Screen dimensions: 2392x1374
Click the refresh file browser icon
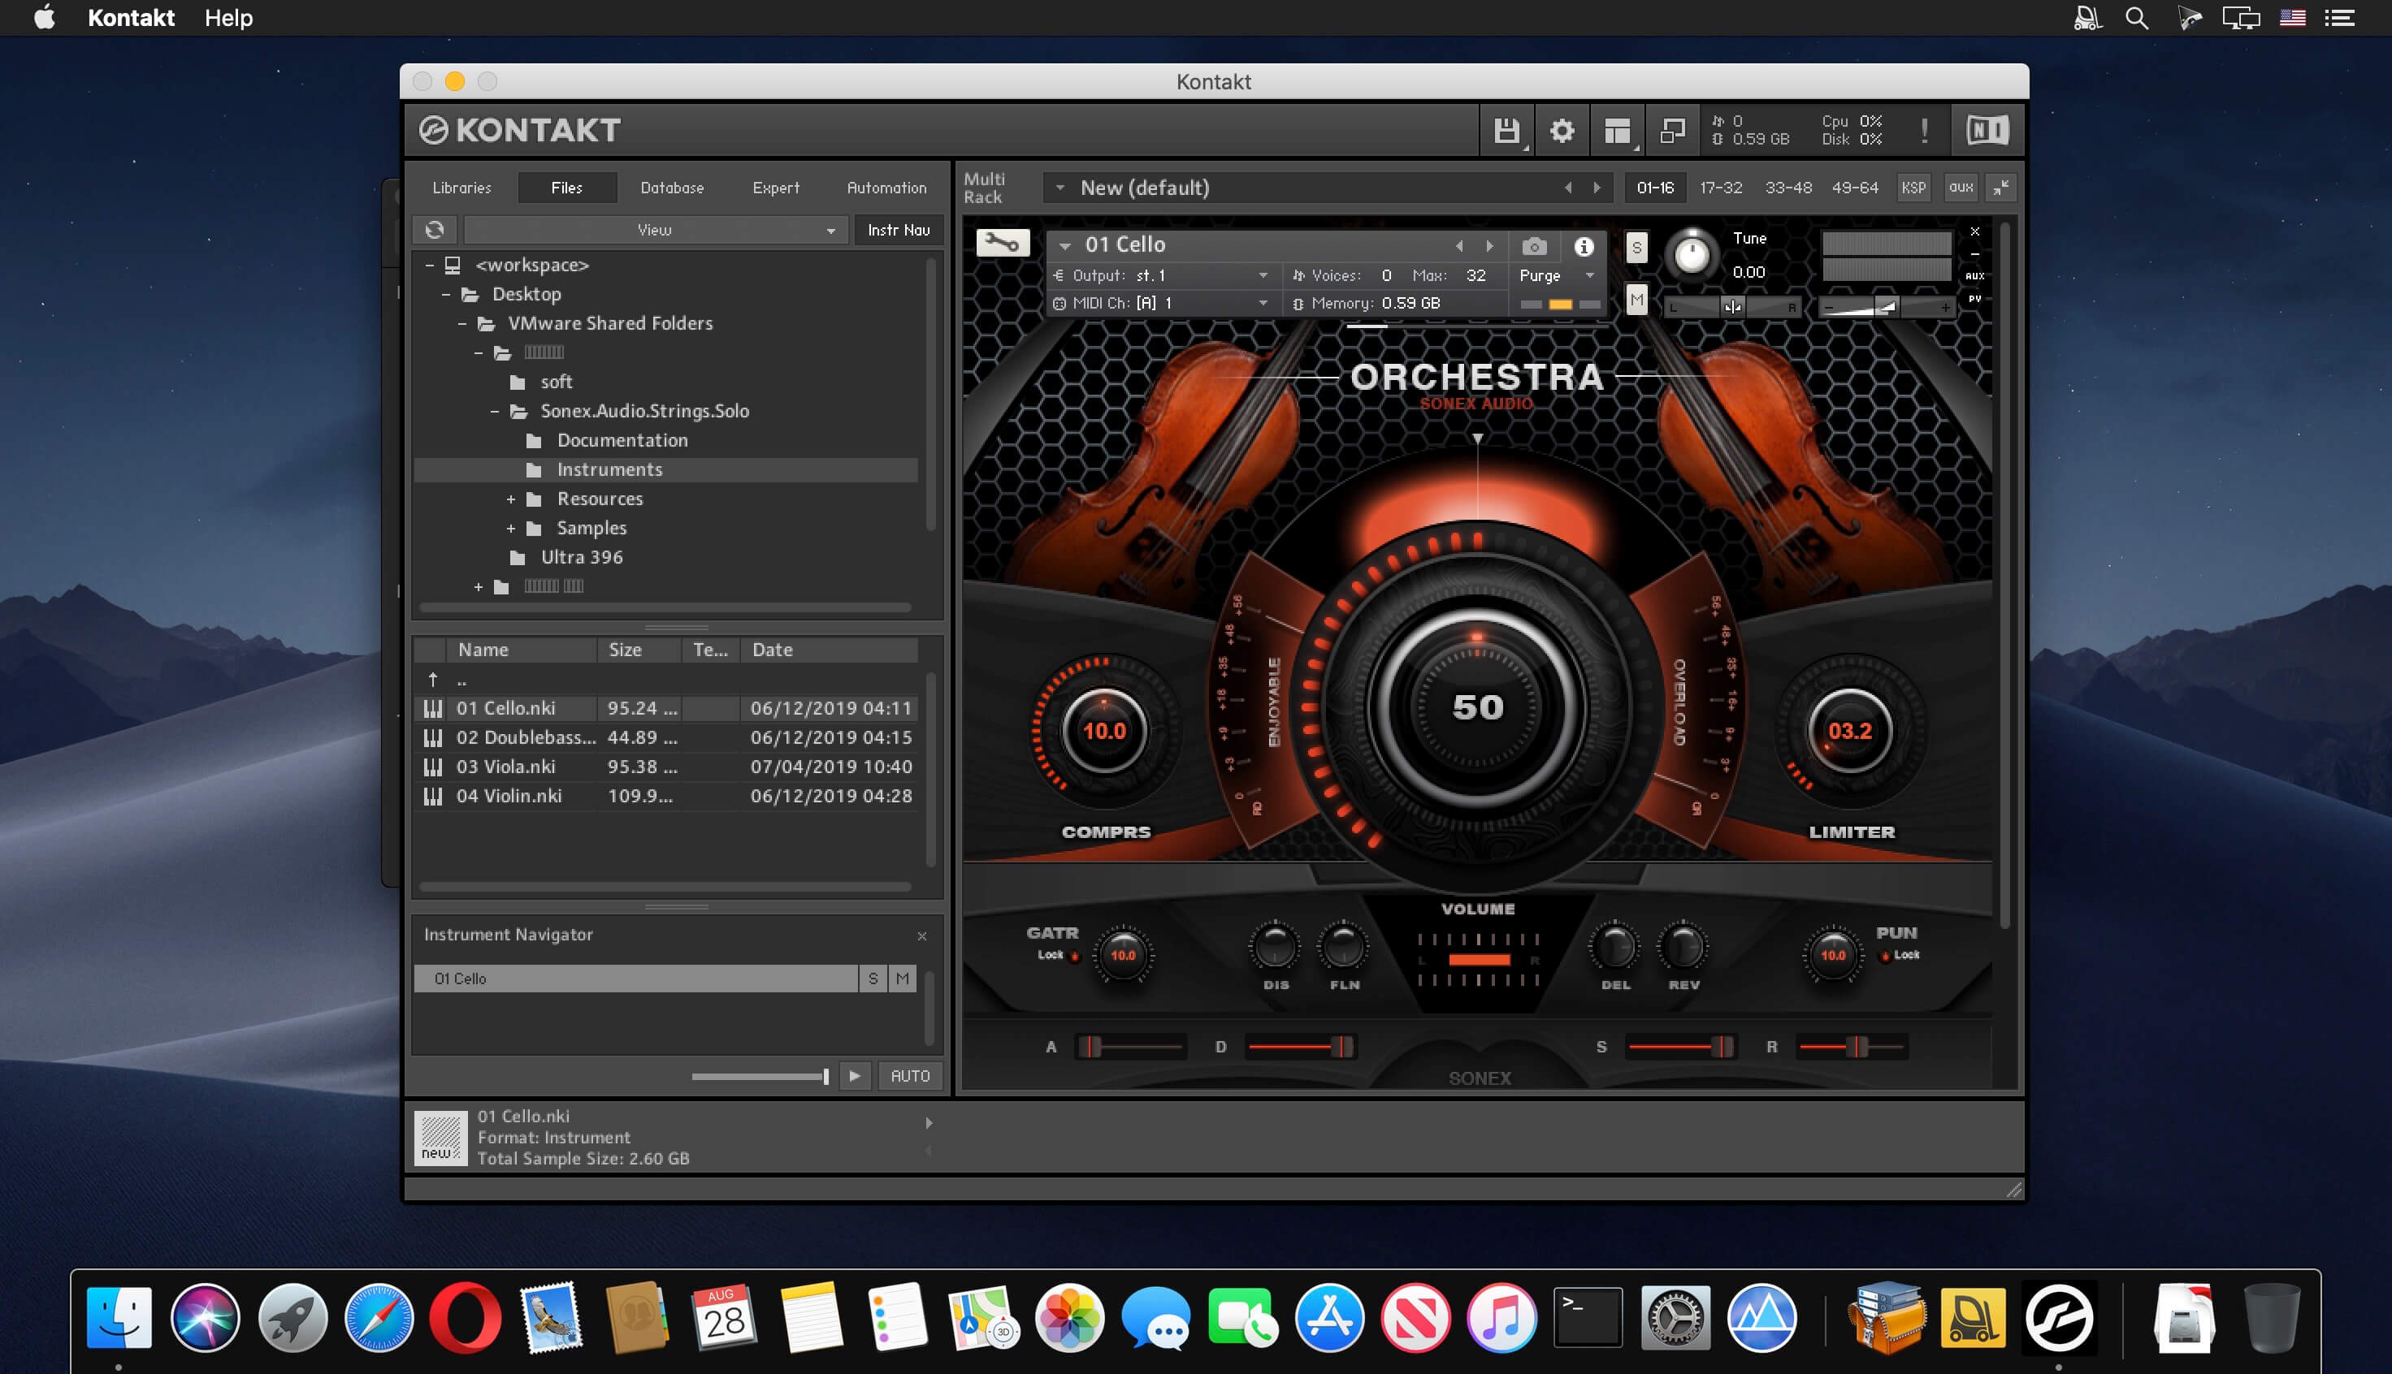click(434, 229)
